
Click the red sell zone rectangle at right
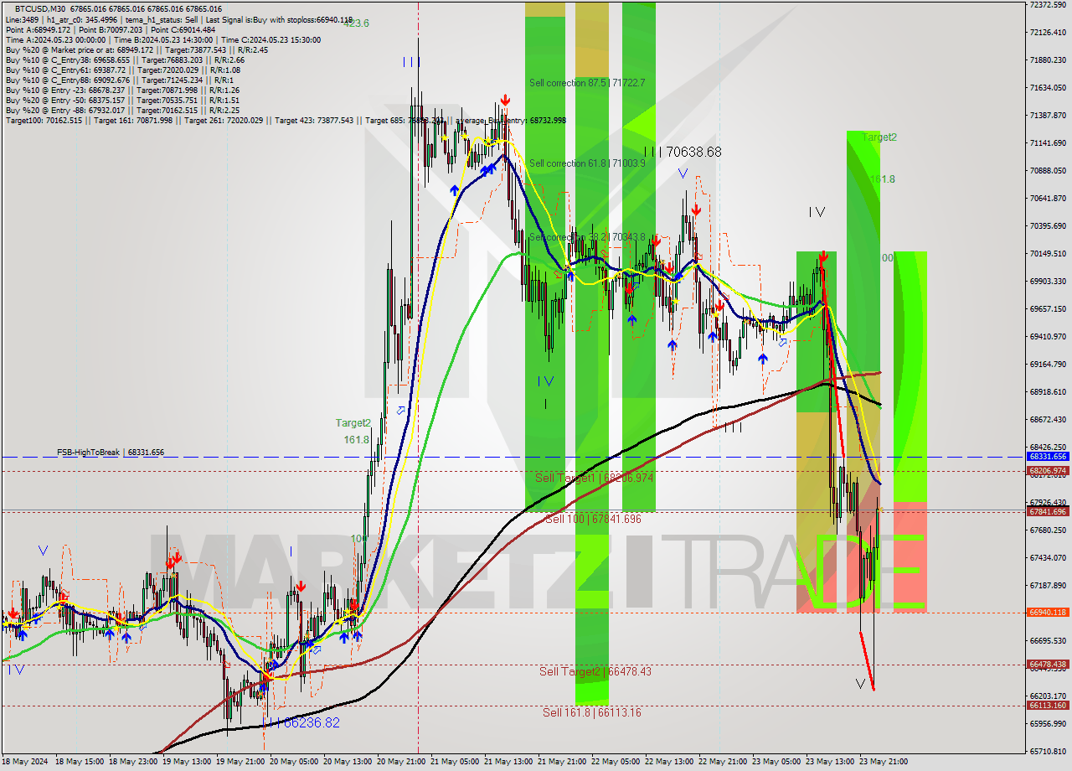[910, 556]
